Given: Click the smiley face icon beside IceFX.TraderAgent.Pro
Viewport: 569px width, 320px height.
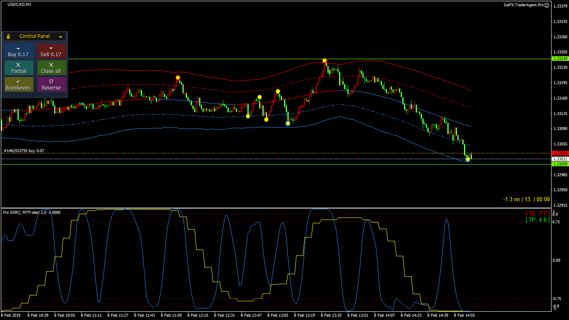Looking at the screenshot, I should tap(547, 5).
